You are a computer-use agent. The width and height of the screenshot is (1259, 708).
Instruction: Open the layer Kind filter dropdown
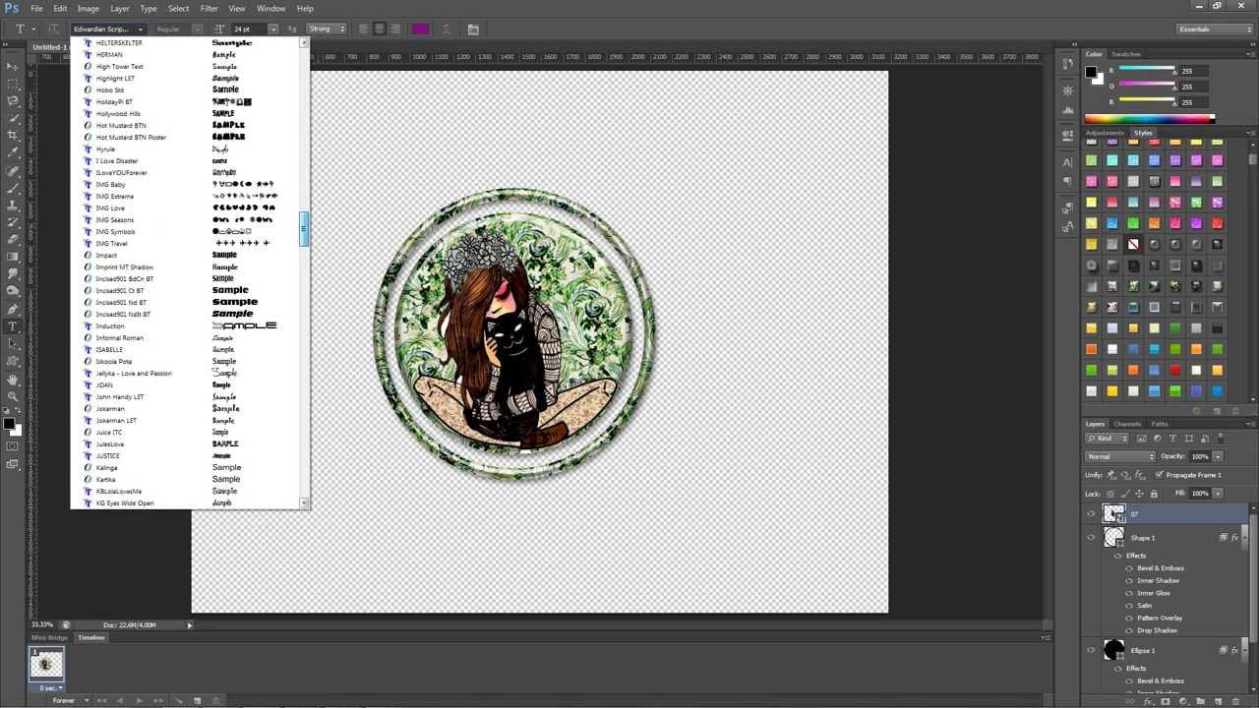point(1107,438)
